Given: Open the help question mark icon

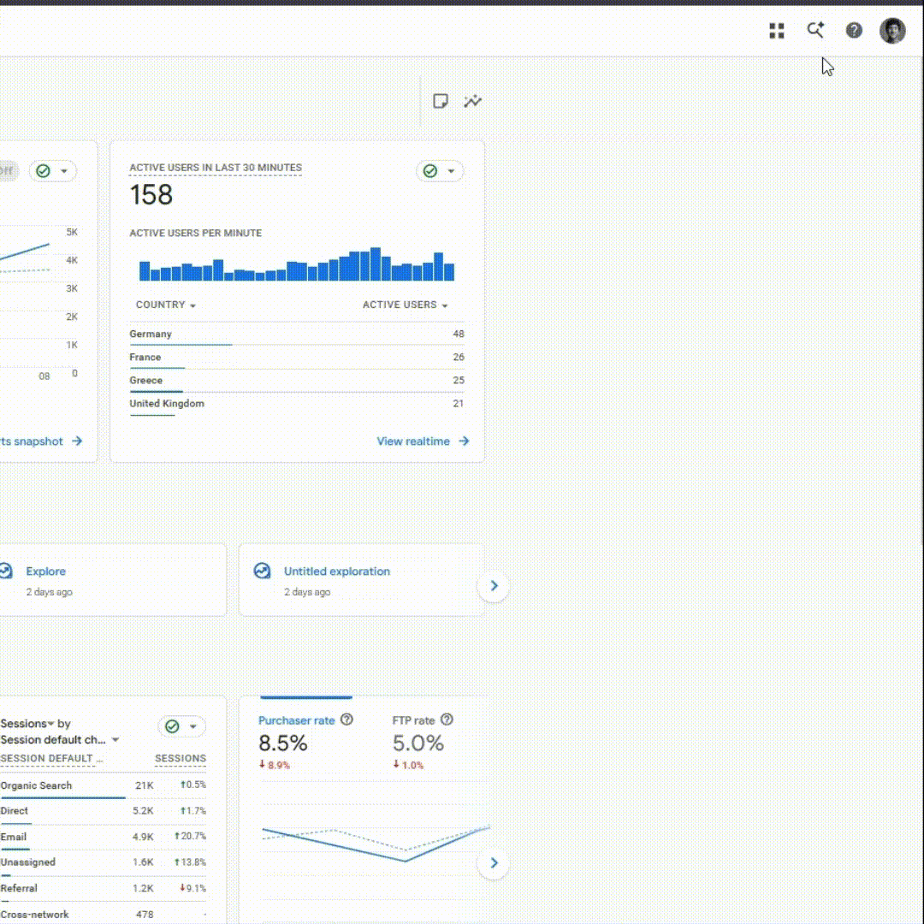Looking at the screenshot, I should click(854, 30).
